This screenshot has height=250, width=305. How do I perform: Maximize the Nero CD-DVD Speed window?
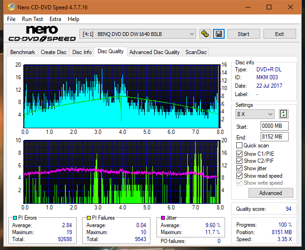pyautogui.click(x=269, y=7)
